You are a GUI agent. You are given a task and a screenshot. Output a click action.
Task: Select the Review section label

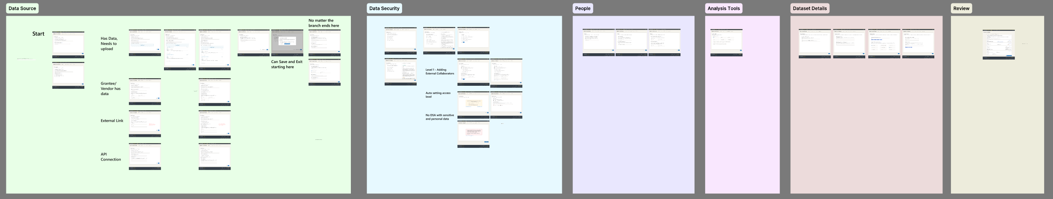tap(961, 8)
